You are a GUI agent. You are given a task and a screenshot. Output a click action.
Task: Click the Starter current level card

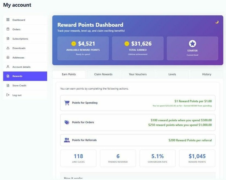pyautogui.click(x=192, y=48)
